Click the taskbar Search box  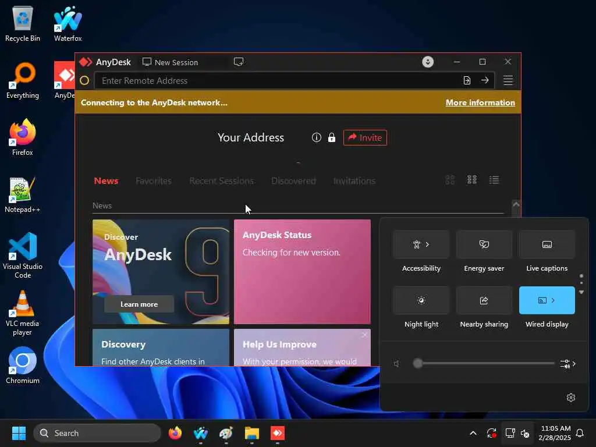(x=97, y=433)
